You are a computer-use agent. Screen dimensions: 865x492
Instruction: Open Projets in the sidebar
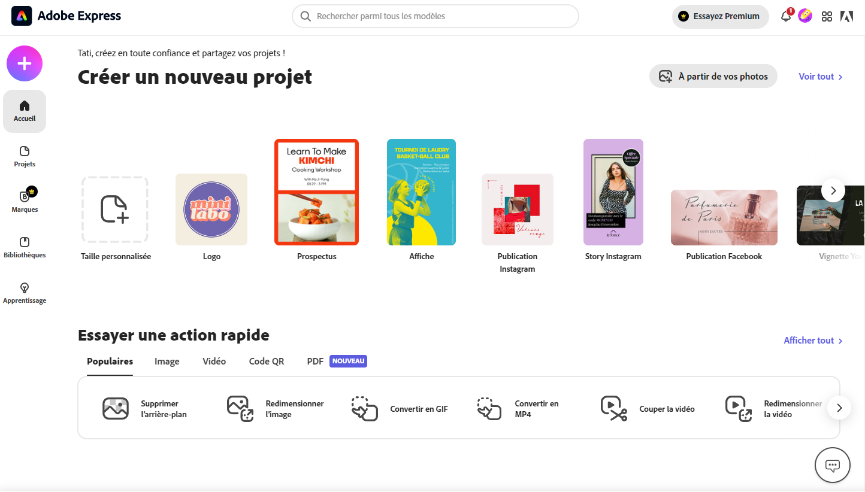(x=25, y=156)
